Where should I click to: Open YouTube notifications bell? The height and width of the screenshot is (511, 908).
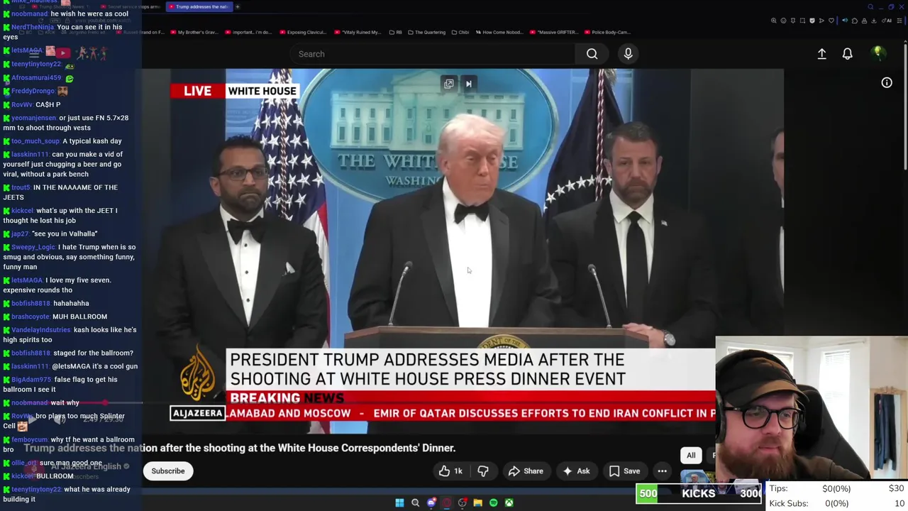point(847,54)
